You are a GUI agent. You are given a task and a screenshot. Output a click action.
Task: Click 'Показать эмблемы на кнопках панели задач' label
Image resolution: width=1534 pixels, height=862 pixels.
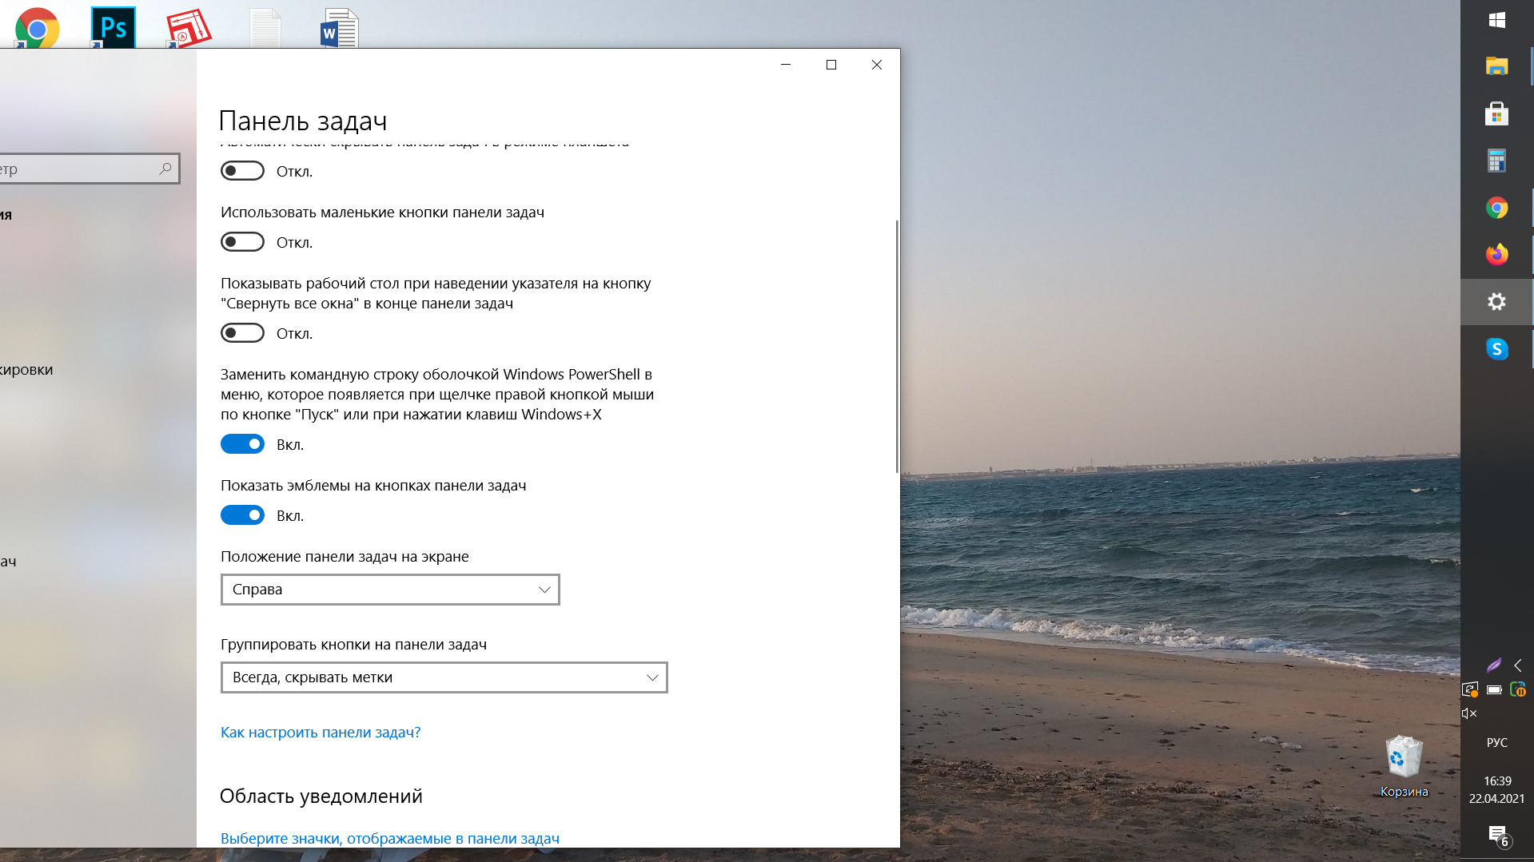point(373,486)
